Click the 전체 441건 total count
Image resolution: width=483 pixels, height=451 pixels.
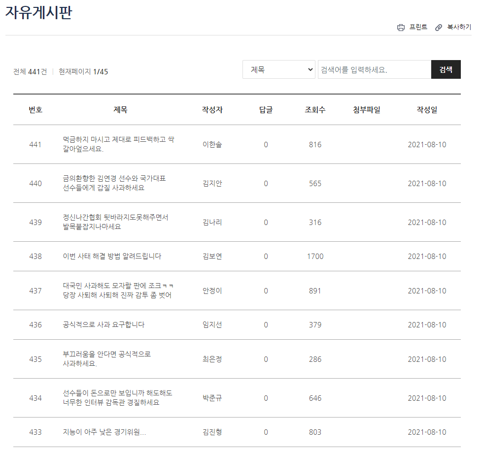pyautogui.click(x=30, y=72)
